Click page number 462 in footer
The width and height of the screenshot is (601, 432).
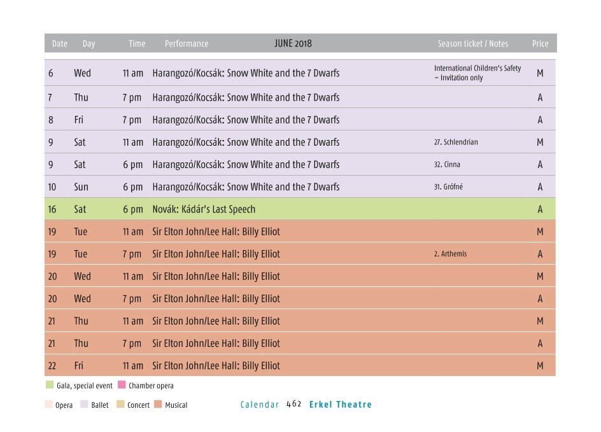(x=294, y=404)
